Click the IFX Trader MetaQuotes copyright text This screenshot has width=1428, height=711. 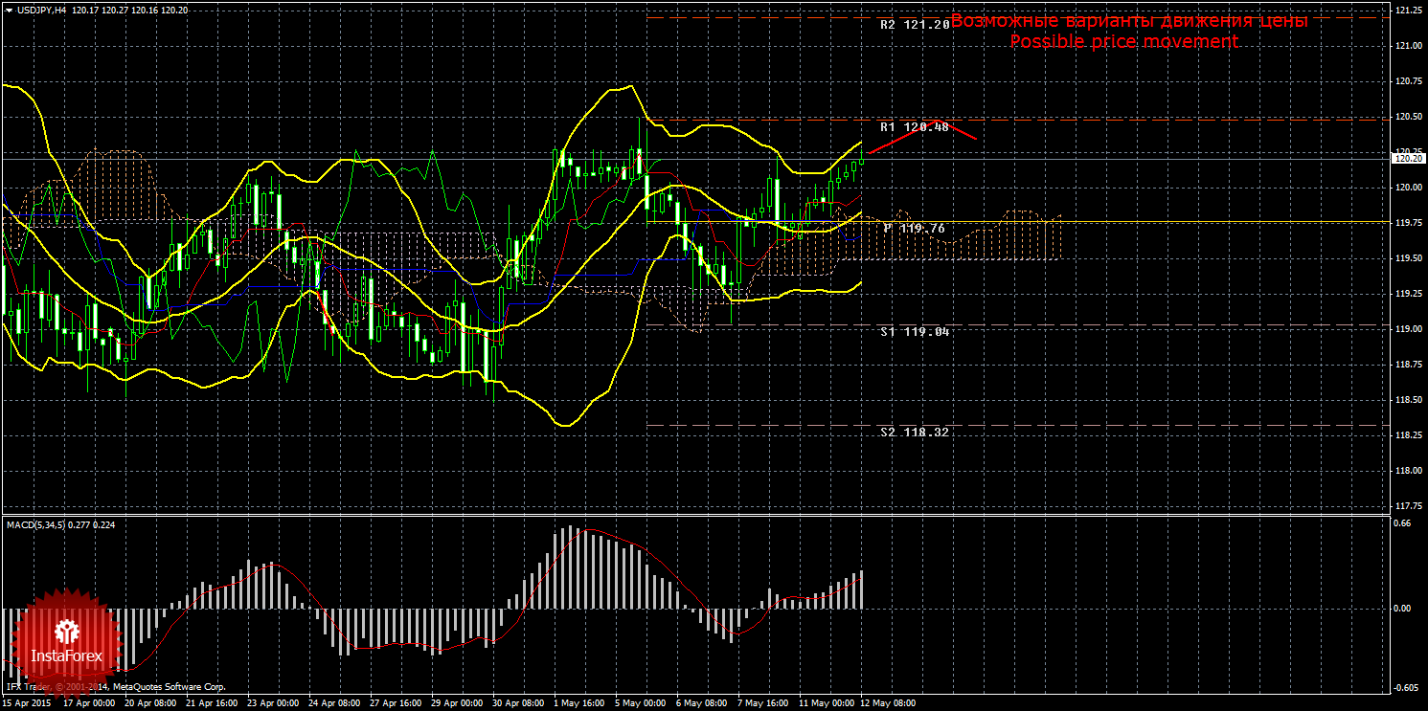(x=116, y=686)
